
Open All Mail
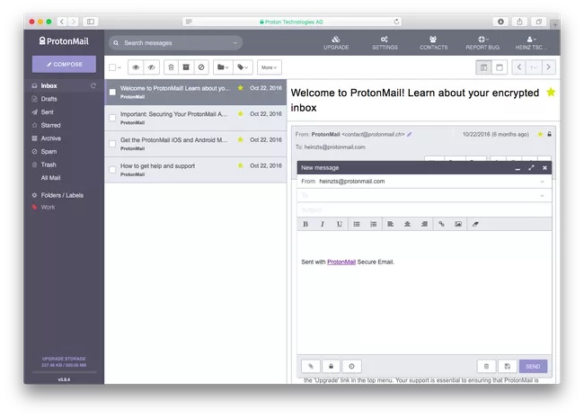[50, 178]
